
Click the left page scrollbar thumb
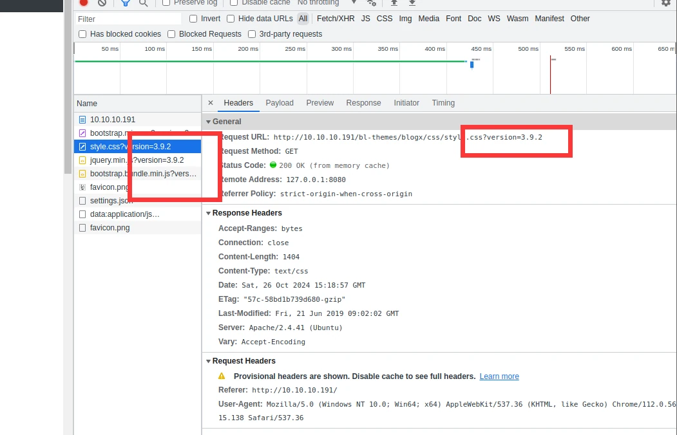(x=68, y=86)
